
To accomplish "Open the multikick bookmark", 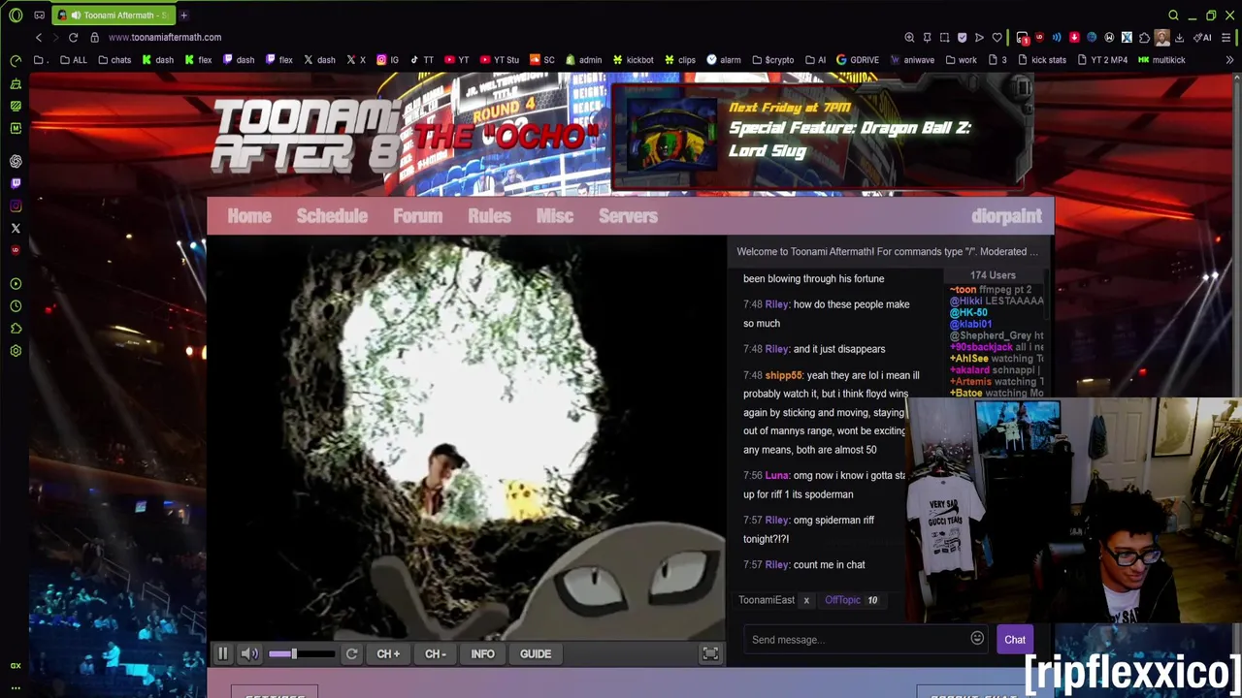I will pos(1161,60).
